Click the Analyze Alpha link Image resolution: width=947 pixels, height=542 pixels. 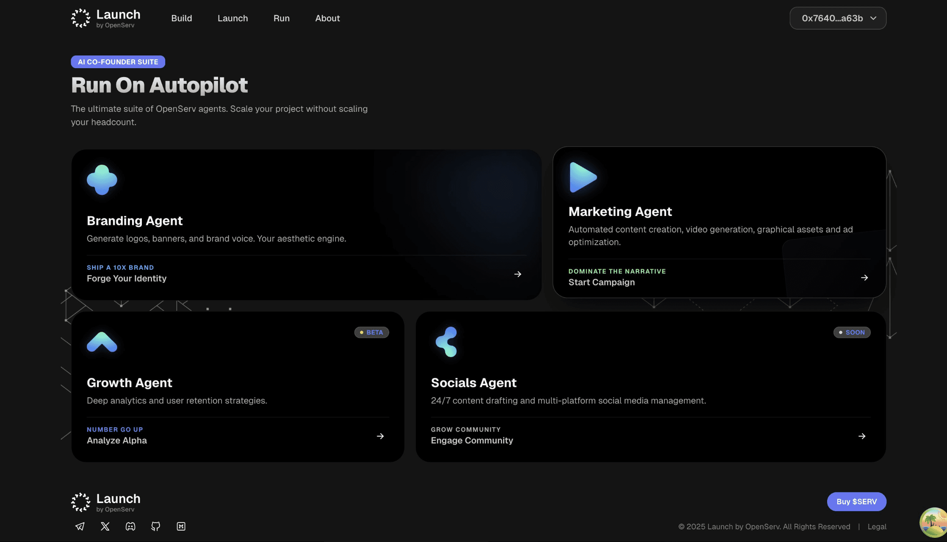pos(117,440)
